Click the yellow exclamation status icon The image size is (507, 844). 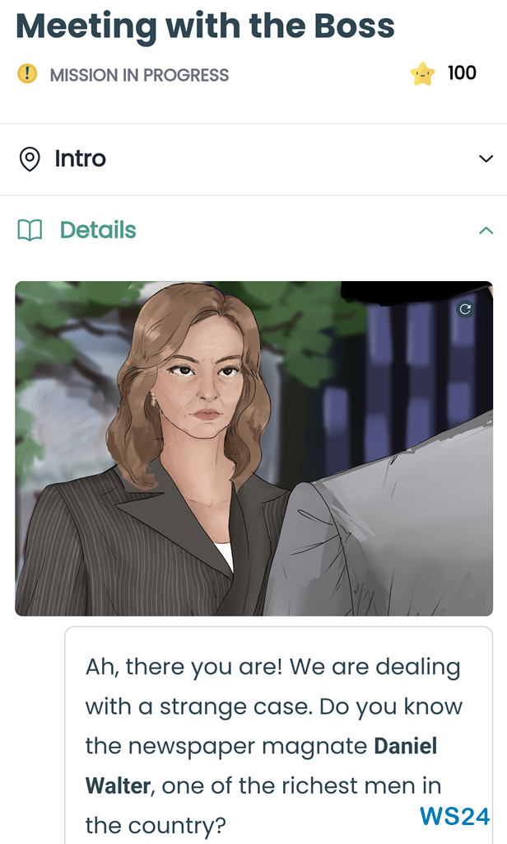[27, 73]
